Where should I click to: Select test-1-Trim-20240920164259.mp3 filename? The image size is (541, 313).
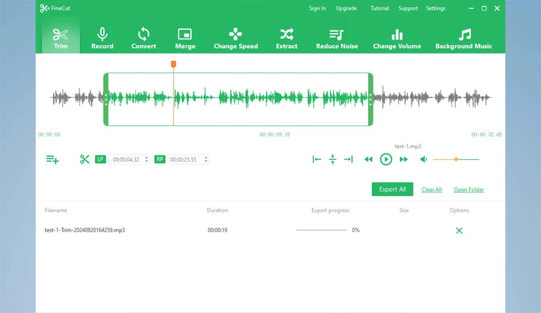pyautogui.click(x=85, y=230)
